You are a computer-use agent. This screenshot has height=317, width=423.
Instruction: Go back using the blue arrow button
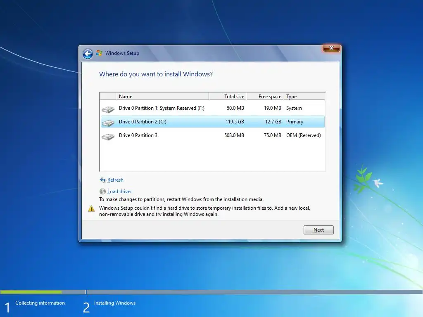[88, 54]
